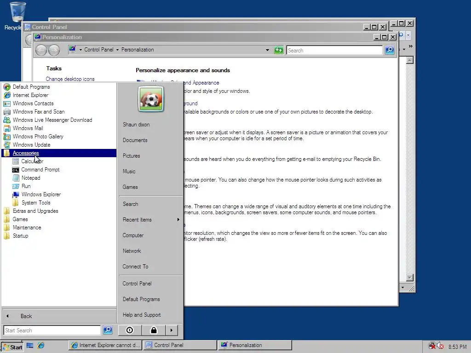Switch to Internet Explorer taskbar button
Viewport: 471px width, 353px height.
pyautogui.click(x=105, y=345)
